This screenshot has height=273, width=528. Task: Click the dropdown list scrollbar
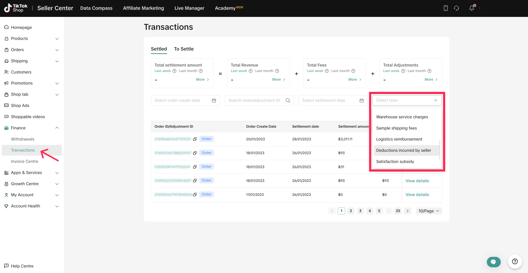pos(440,150)
